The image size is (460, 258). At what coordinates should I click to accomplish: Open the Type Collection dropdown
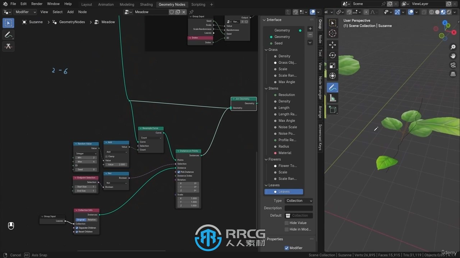(x=299, y=201)
